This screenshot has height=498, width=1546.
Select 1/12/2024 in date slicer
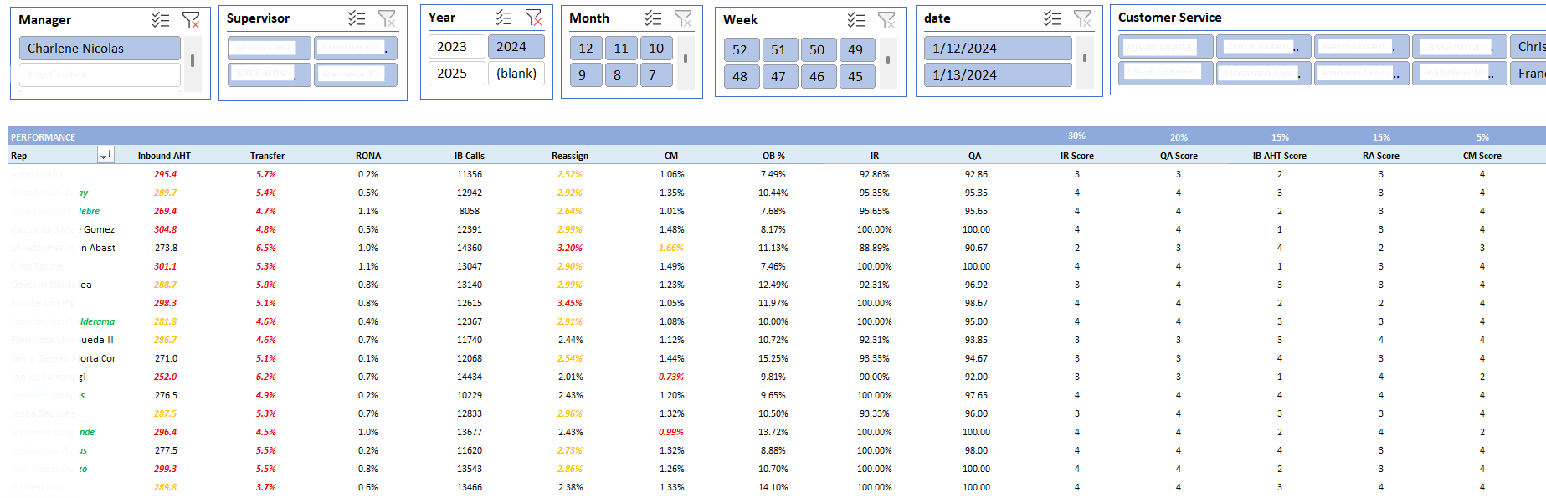point(998,49)
